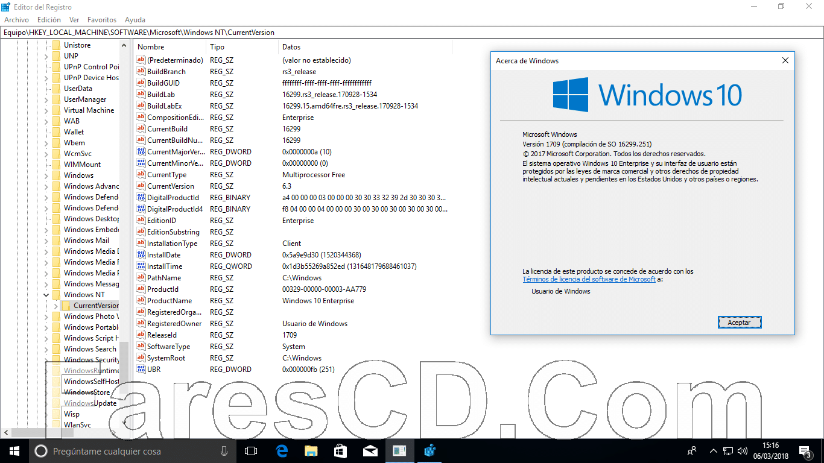824x463 pixels.
Task: Expand the Virtual Machine tree node
Action: tap(46, 110)
